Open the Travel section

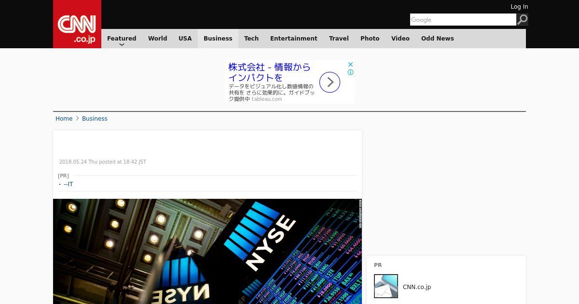[339, 39]
